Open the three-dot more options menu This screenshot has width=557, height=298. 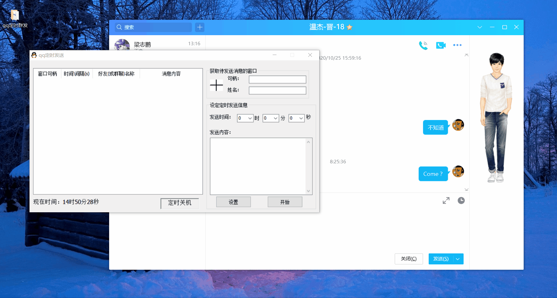pyautogui.click(x=457, y=45)
